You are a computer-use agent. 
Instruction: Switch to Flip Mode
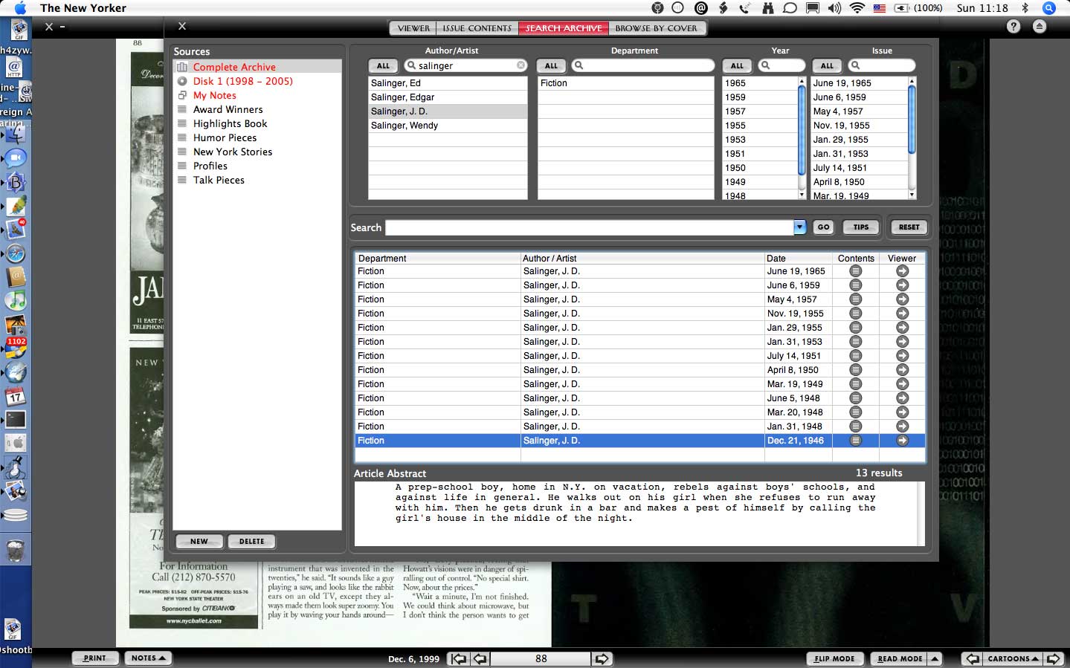coord(835,658)
